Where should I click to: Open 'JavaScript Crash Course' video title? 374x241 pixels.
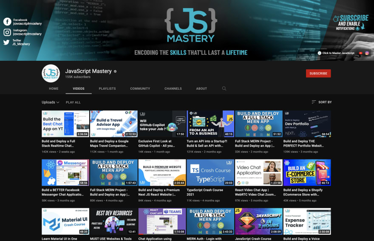253,238
